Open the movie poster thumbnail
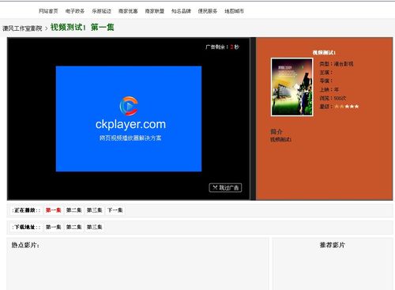Viewport: 395px width, 290px height. [x=292, y=87]
